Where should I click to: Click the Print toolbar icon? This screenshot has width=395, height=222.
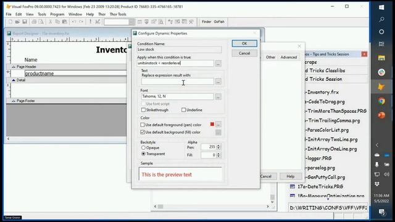34,22
